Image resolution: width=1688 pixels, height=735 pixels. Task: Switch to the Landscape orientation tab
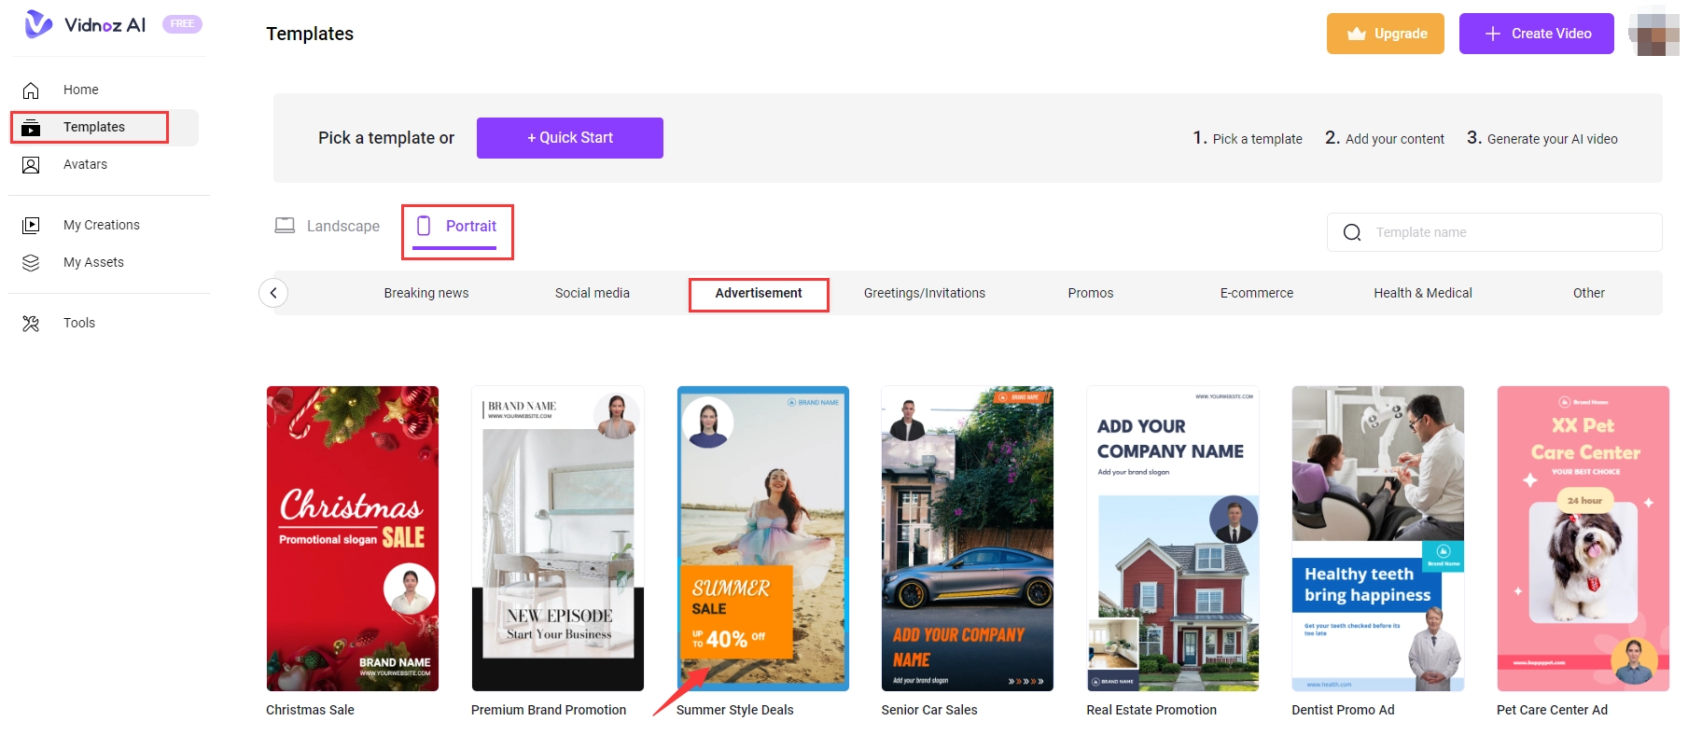point(328,227)
